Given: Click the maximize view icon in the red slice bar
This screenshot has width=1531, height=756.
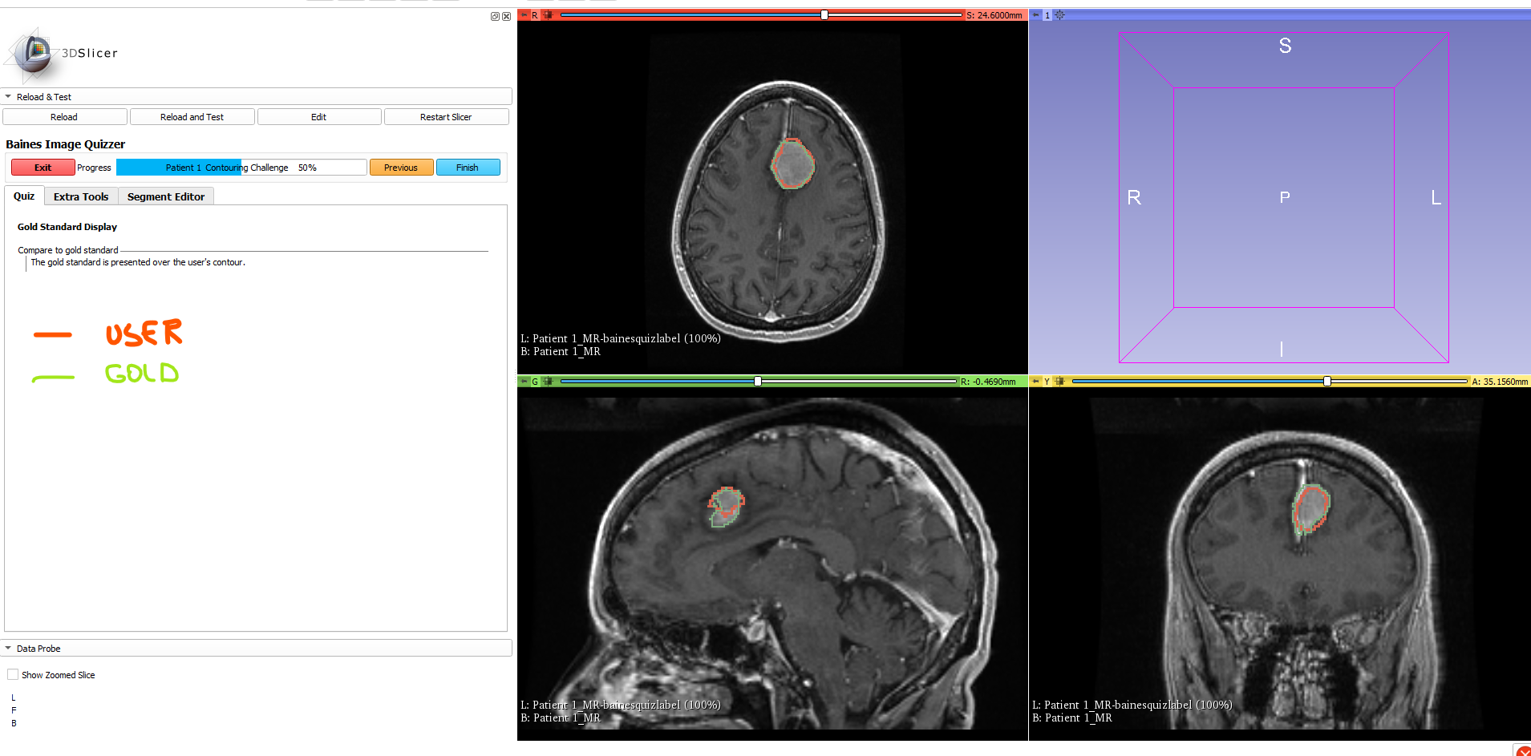Looking at the screenshot, I should (x=548, y=15).
